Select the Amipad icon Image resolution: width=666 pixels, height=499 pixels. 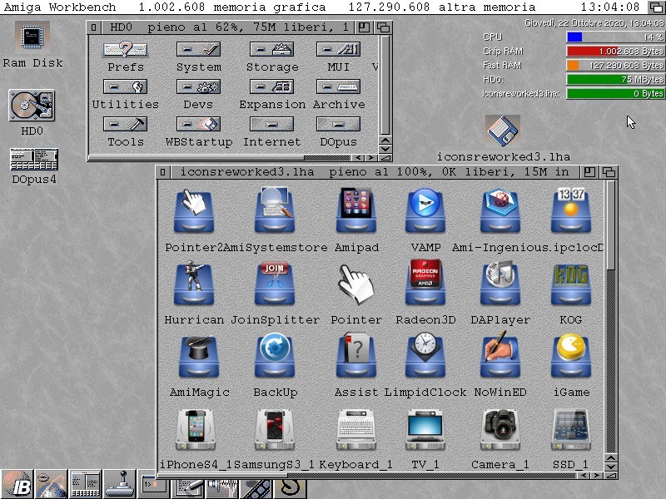point(356,212)
